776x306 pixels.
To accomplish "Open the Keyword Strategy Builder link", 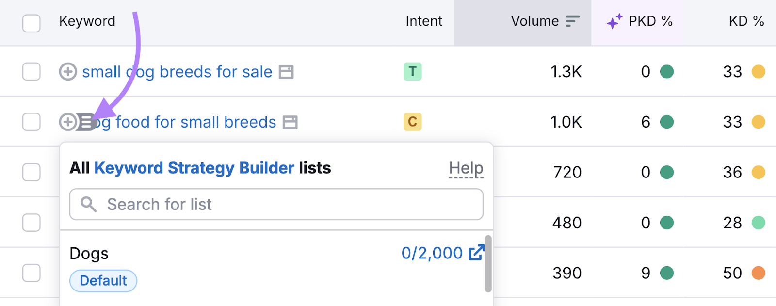I will pos(194,168).
